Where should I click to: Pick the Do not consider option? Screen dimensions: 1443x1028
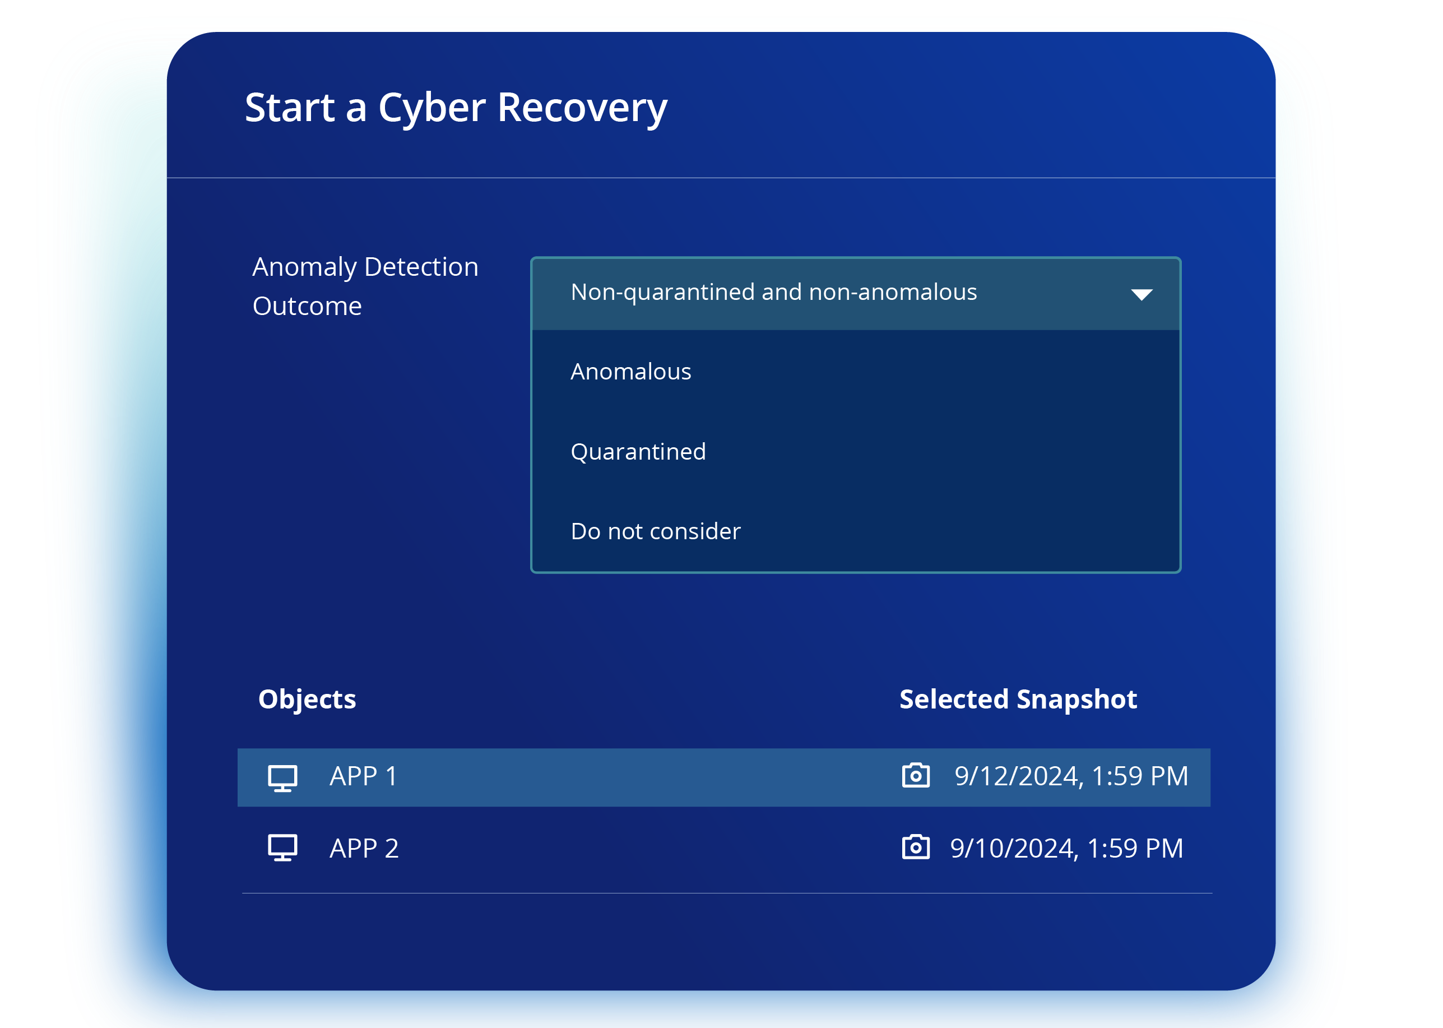655,532
